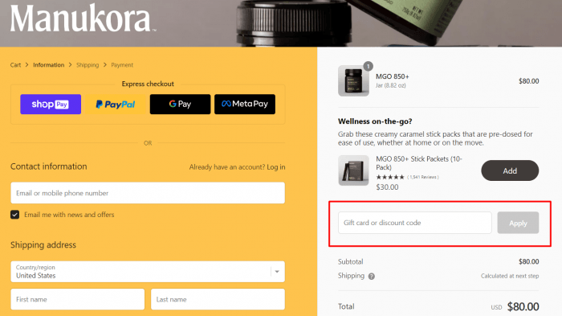The width and height of the screenshot is (562, 316).
Task: Click the Jar (8.82 oz) variant text
Action: coord(391,85)
